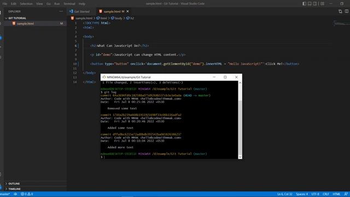Click the CRLF end-of-line selector

pos(326,194)
